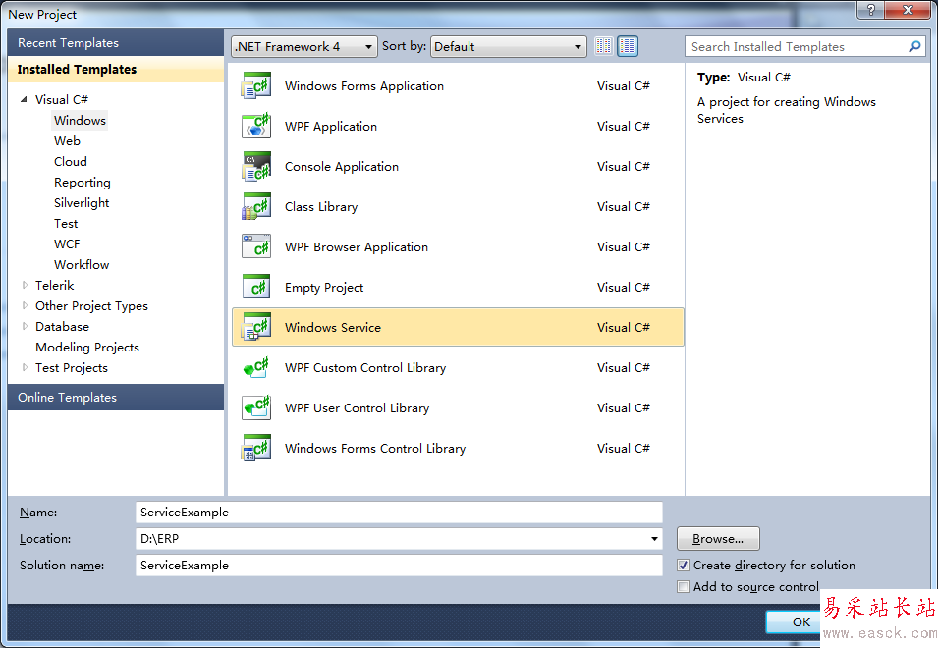This screenshot has width=938, height=648.
Task: Open the dialog help question mark
Action: (x=870, y=10)
